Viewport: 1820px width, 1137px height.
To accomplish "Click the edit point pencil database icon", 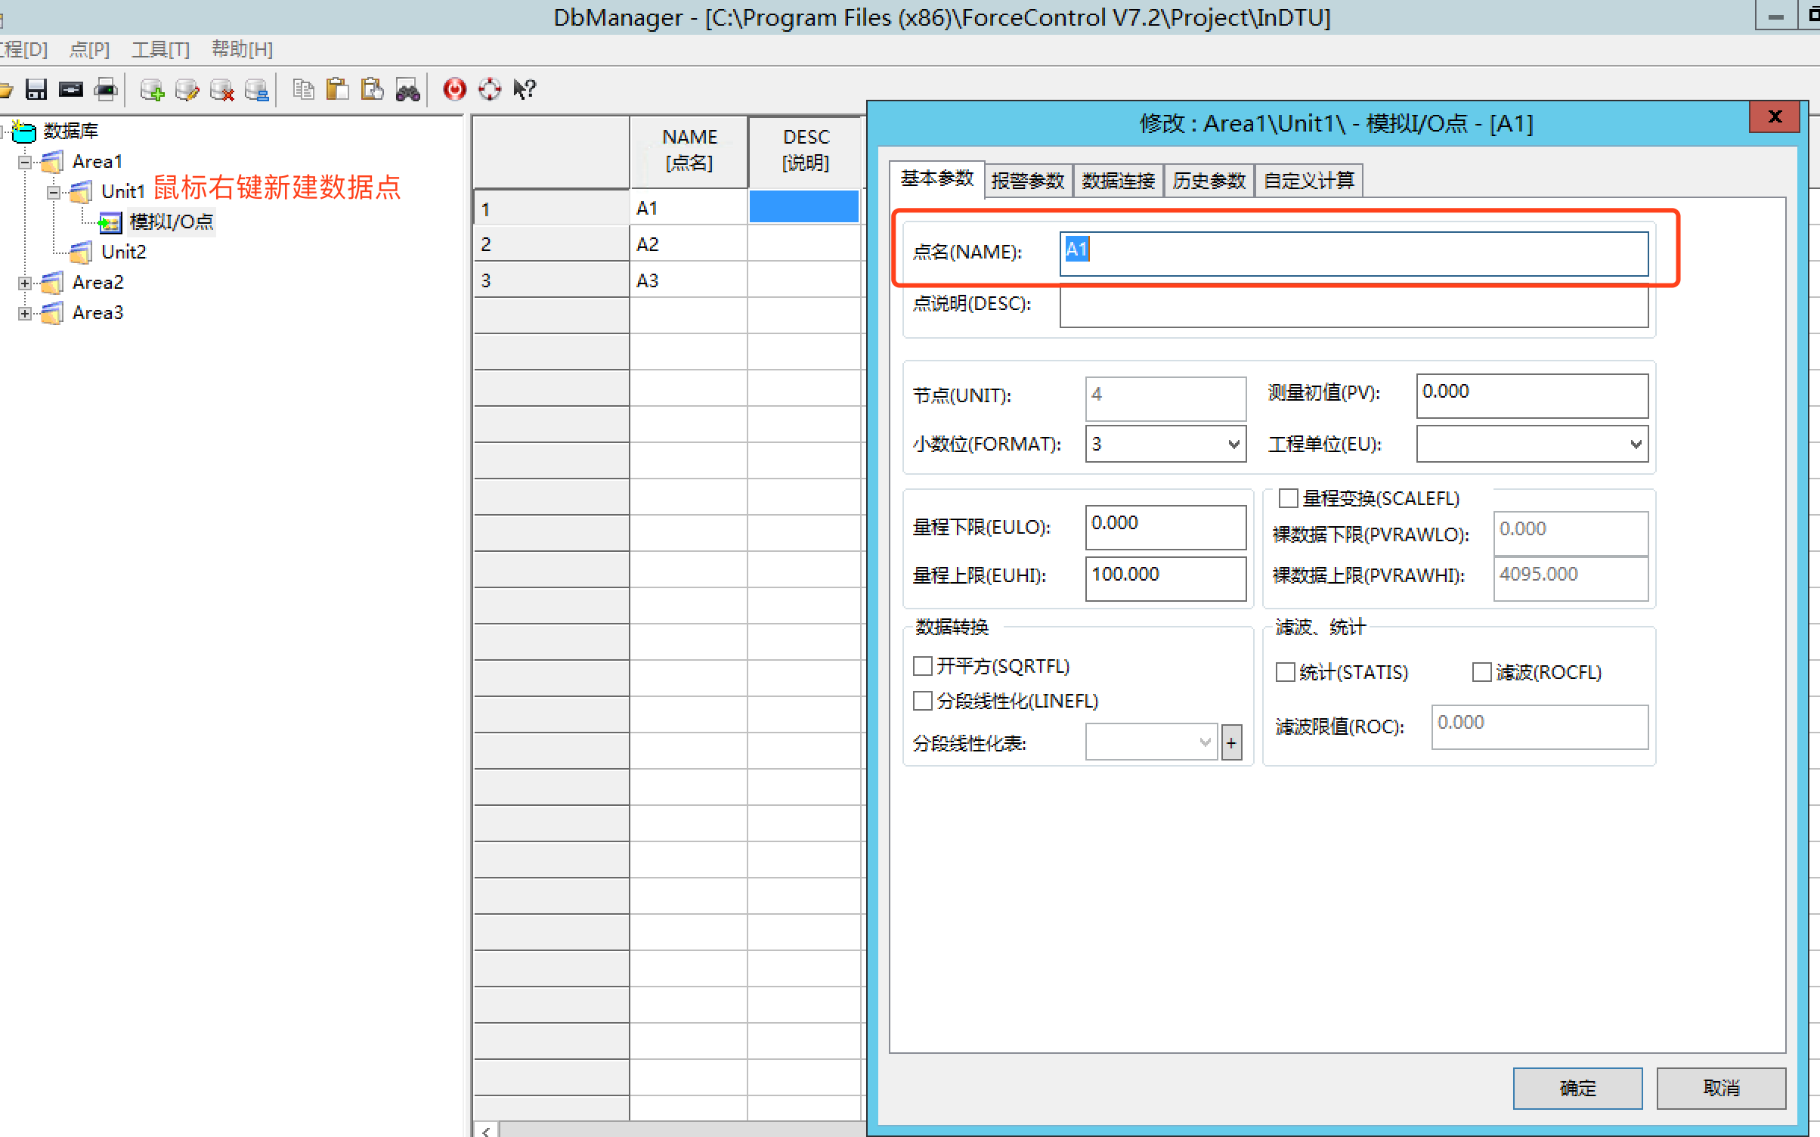I will click(x=187, y=90).
